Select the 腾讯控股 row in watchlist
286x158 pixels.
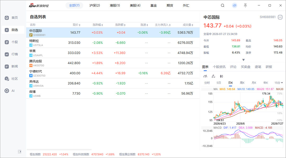click(x=113, y=63)
